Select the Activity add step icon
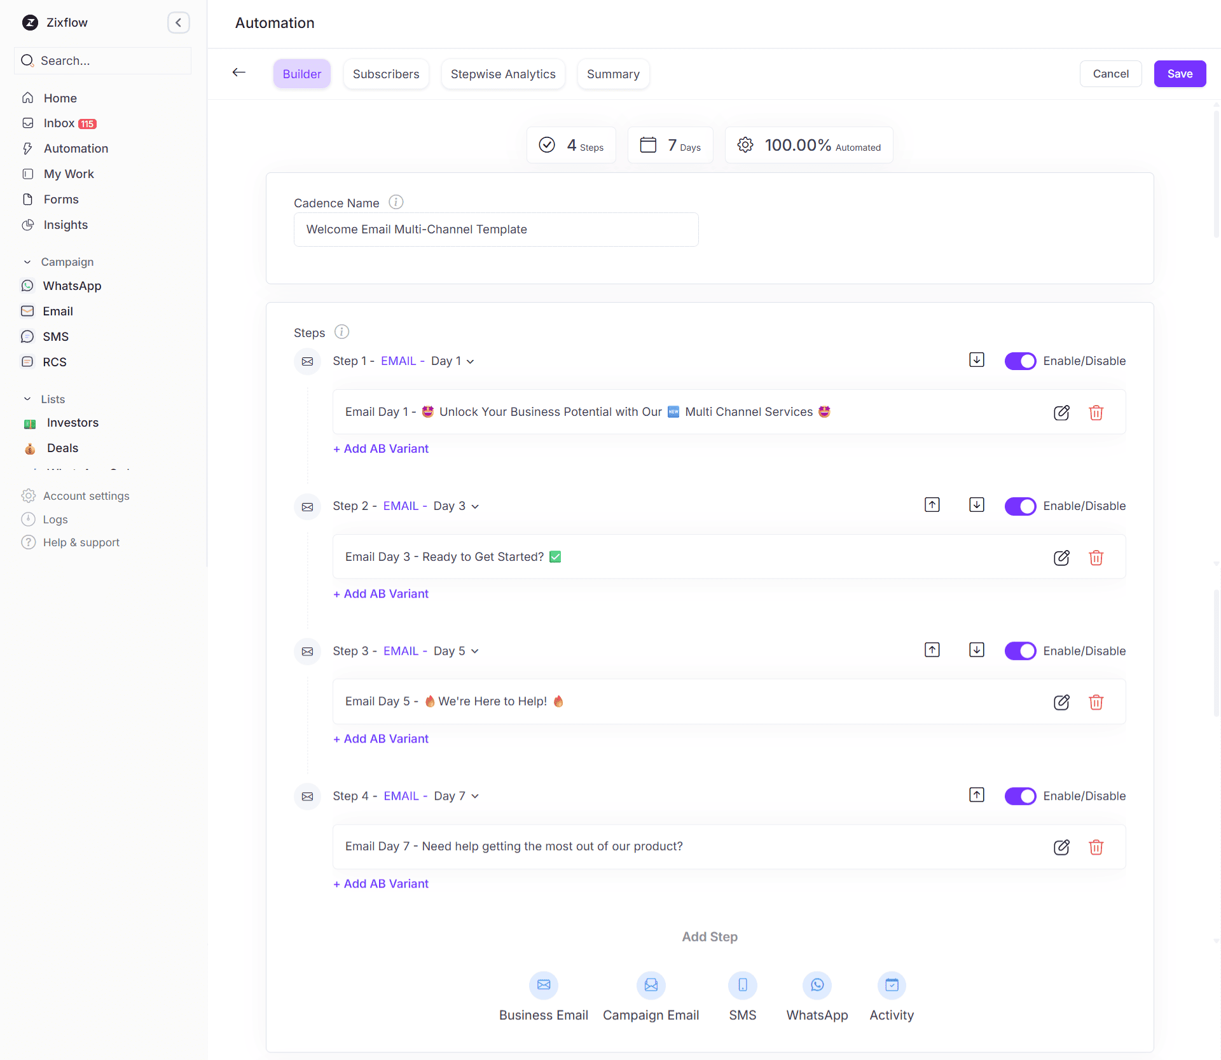1221x1060 pixels. tap(892, 984)
